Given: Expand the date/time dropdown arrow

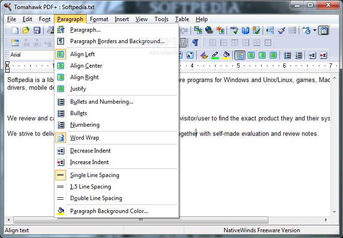Looking at the screenshot, I should coord(315,30).
